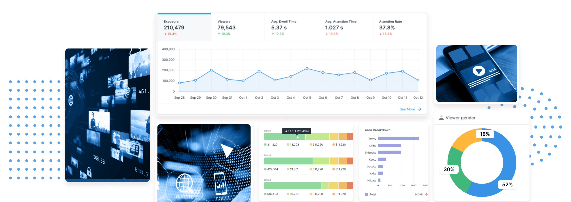Click the 429,514 green legend value
This screenshot has width=571, height=202.
coord(273,169)
